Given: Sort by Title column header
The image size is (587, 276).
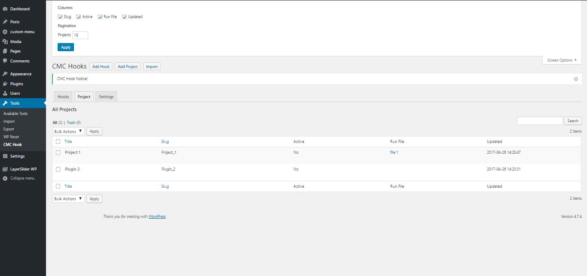Looking at the screenshot, I should pos(68,142).
